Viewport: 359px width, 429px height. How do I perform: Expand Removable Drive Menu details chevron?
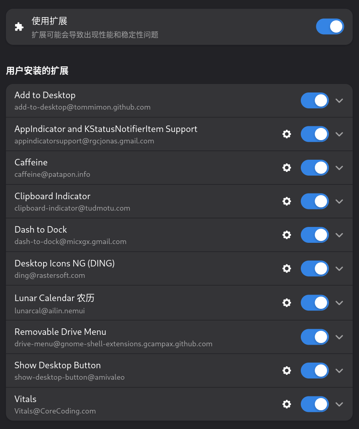339,337
